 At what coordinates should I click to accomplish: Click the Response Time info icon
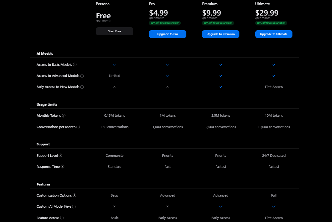[63, 167]
